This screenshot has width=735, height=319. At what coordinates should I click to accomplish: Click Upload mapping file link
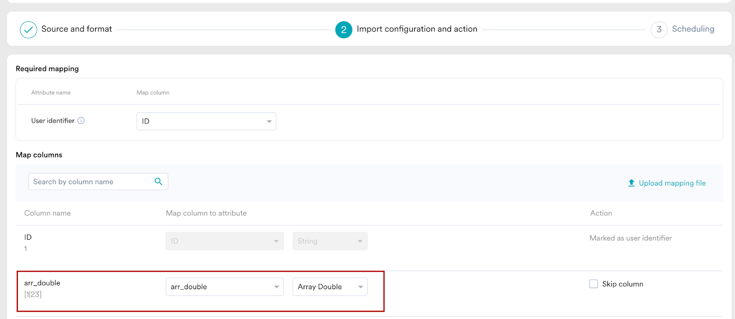coord(672,183)
